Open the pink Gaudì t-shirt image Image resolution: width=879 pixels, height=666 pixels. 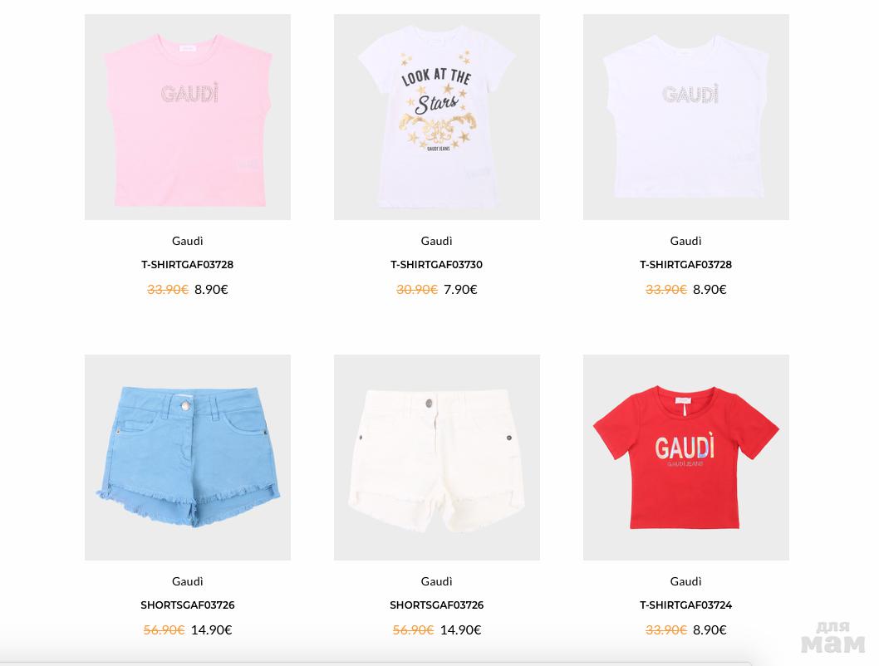pyautogui.click(x=187, y=117)
